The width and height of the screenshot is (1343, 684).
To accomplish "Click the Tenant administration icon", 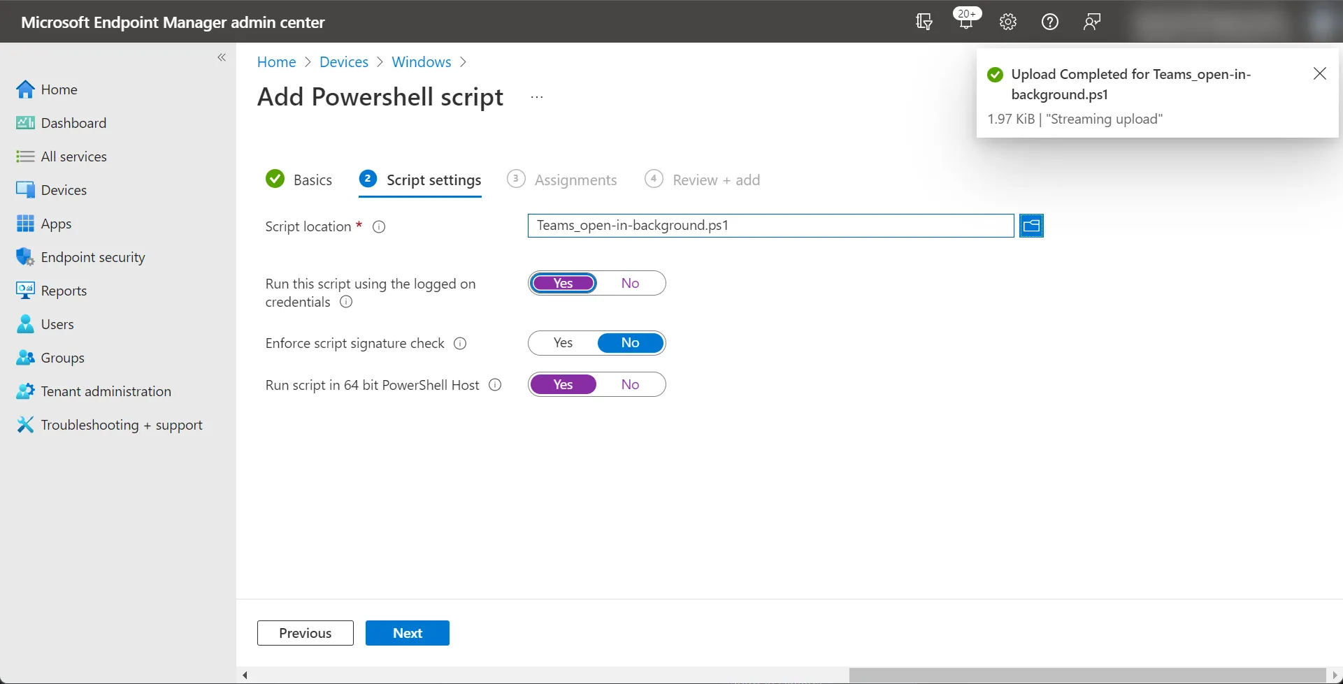I will click(25, 391).
